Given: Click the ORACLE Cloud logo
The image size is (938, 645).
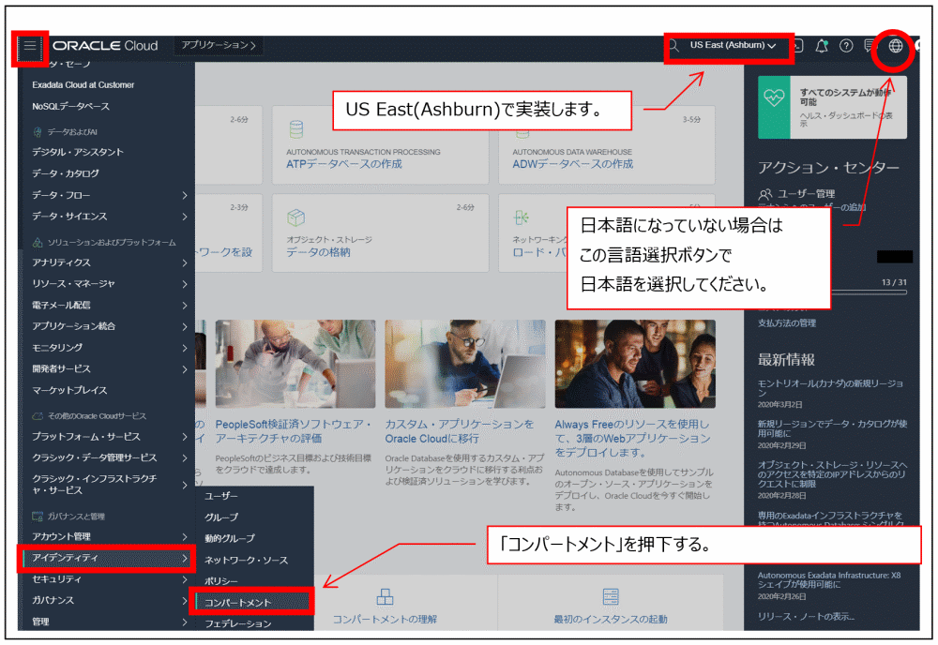Looking at the screenshot, I should [105, 46].
